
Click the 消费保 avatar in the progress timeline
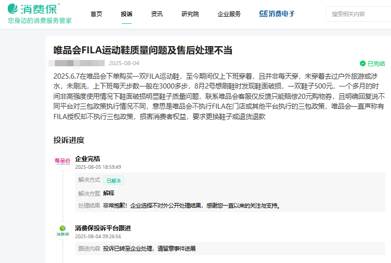click(63, 231)
